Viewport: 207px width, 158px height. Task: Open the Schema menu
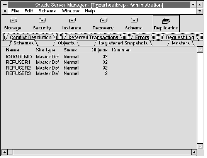point(48,11)
